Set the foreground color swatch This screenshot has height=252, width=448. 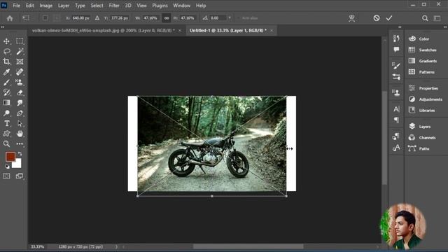[x=10, y=157]
